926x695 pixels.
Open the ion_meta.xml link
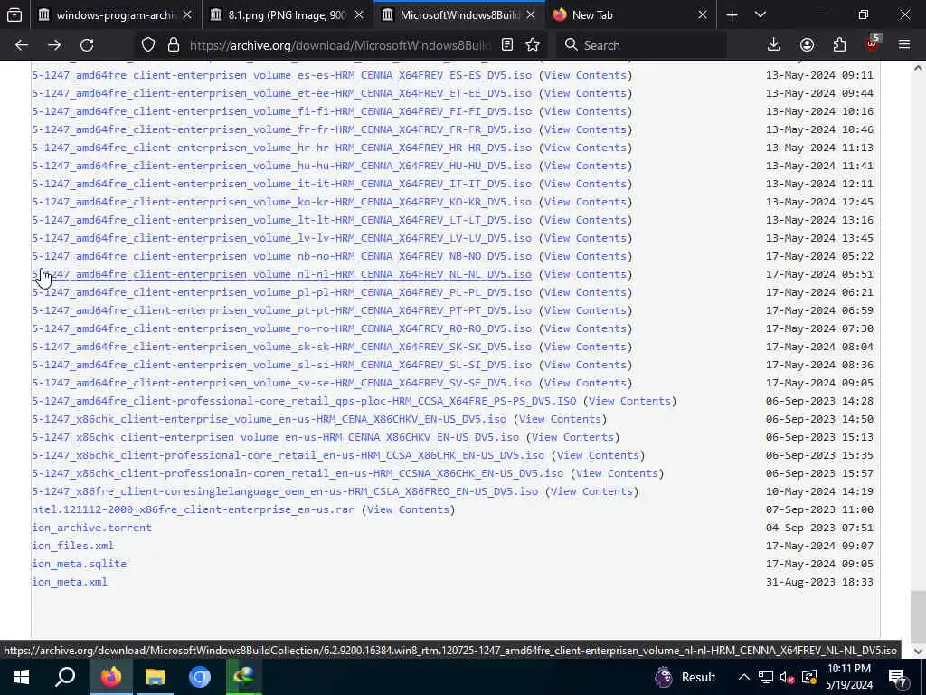(70, 582)
